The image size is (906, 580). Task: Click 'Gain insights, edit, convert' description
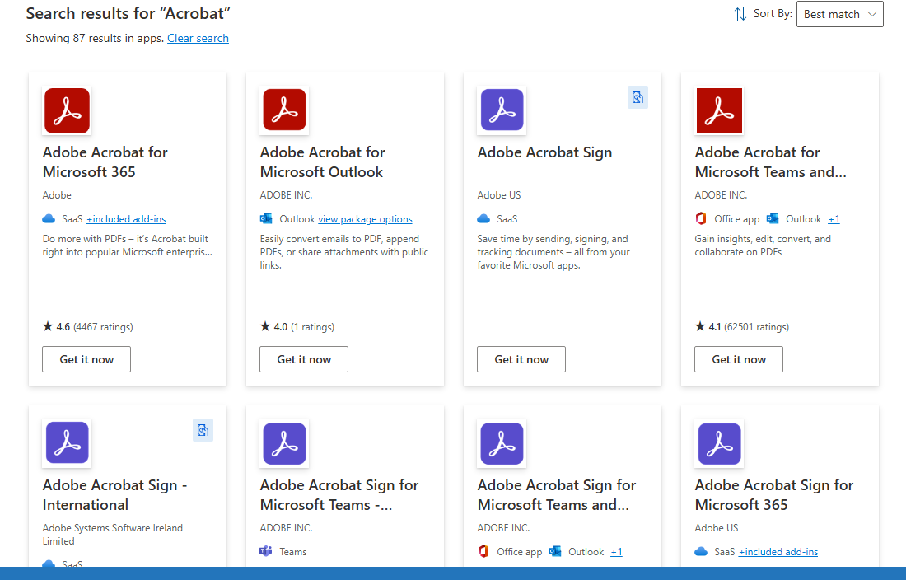click(x=763, y=246)
